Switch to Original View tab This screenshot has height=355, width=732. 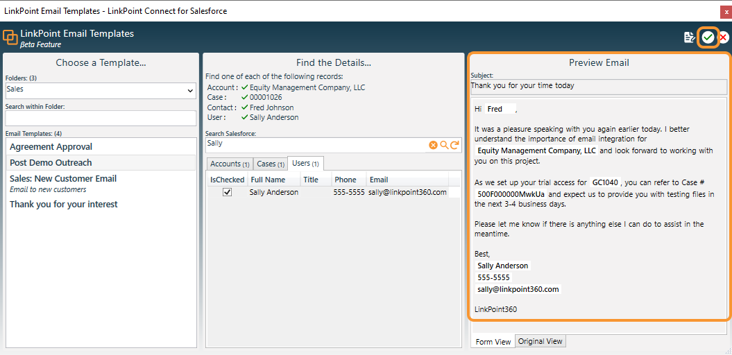(x=540, y=341)
